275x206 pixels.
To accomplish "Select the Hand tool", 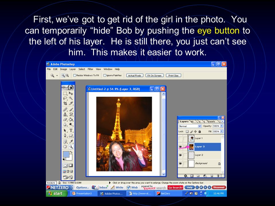I will (x=65, y=146).
